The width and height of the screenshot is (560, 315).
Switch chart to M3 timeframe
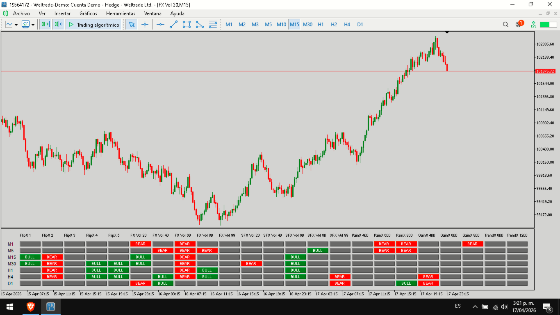(x=255, y=25)
